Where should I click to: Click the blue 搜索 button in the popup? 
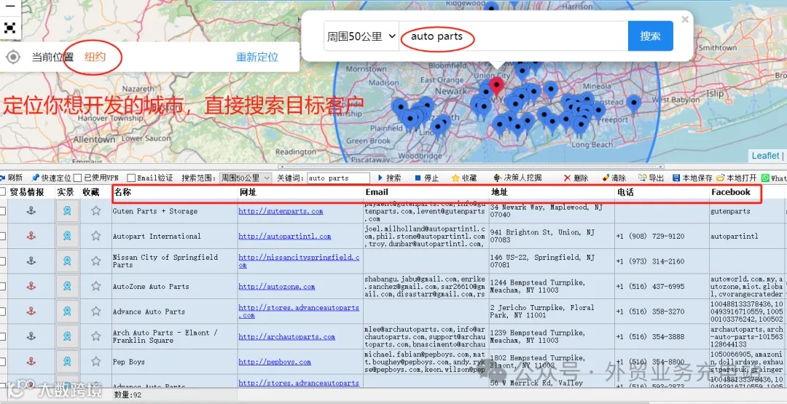pos(651,36)
